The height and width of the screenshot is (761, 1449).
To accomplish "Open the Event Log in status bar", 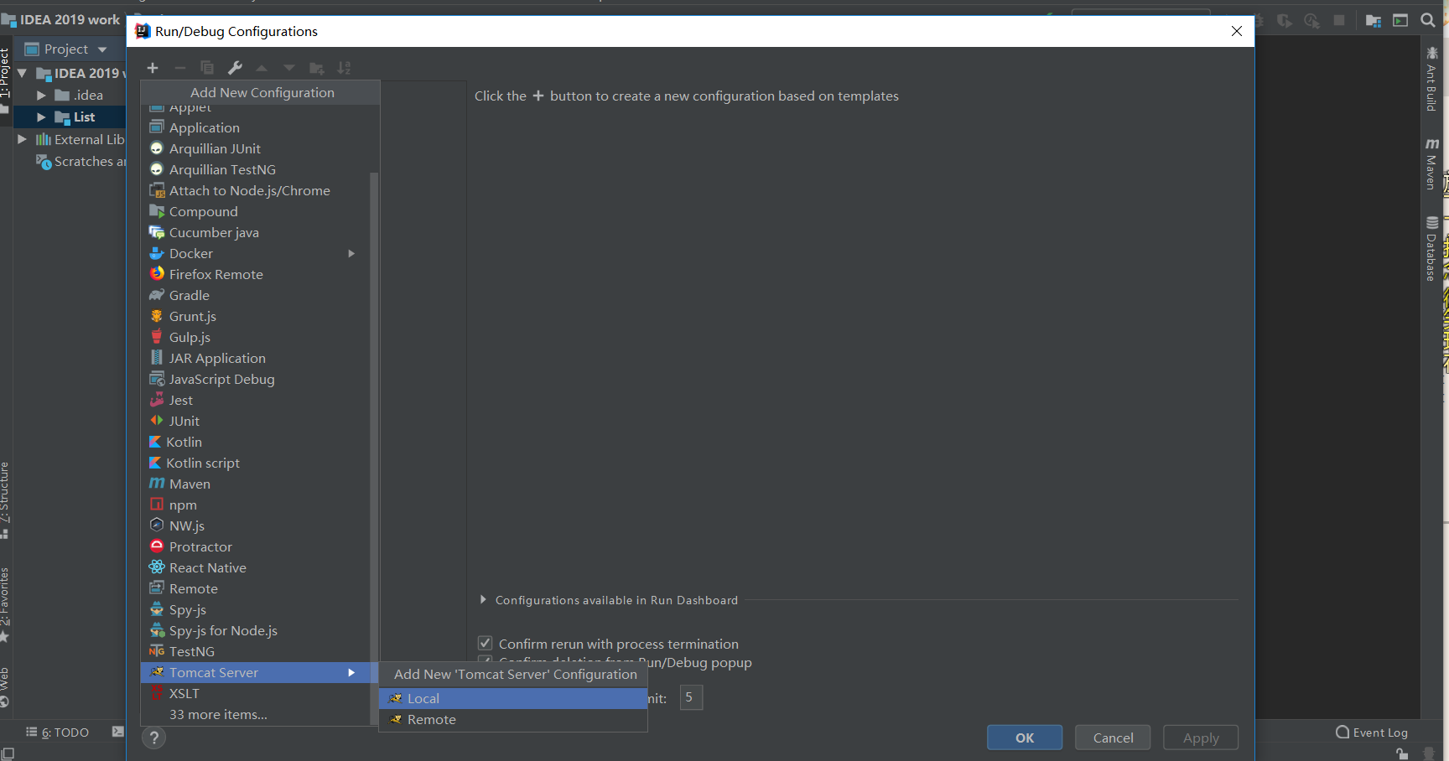I will click(x=1372, y=733).
